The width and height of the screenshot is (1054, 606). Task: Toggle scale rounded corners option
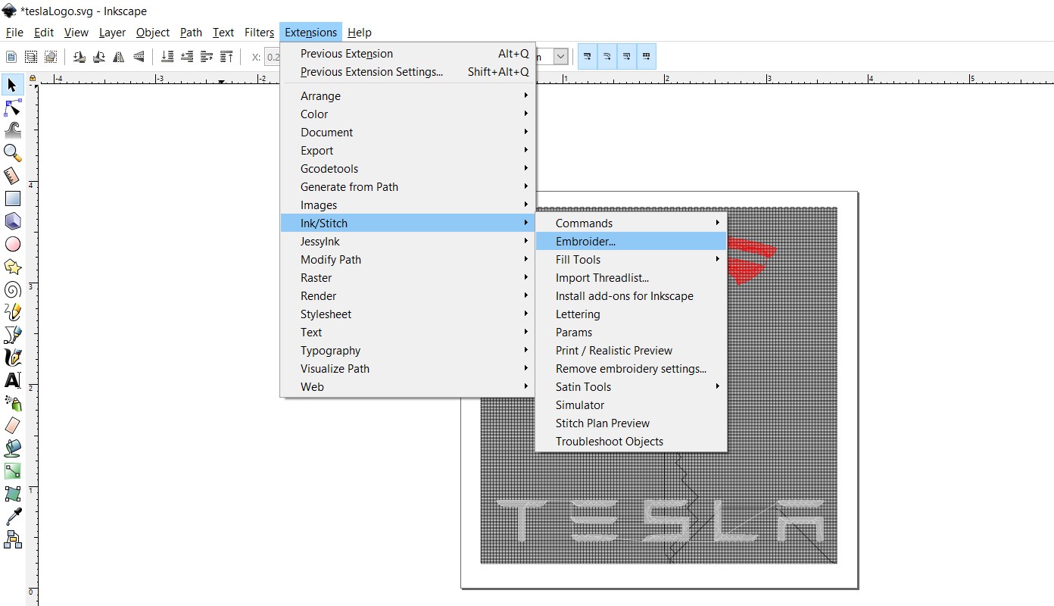[607, 57]
